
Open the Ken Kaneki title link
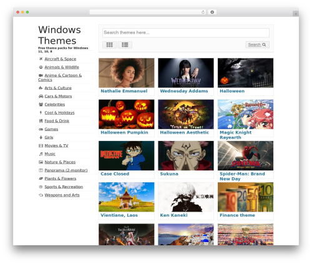(173, 215)
